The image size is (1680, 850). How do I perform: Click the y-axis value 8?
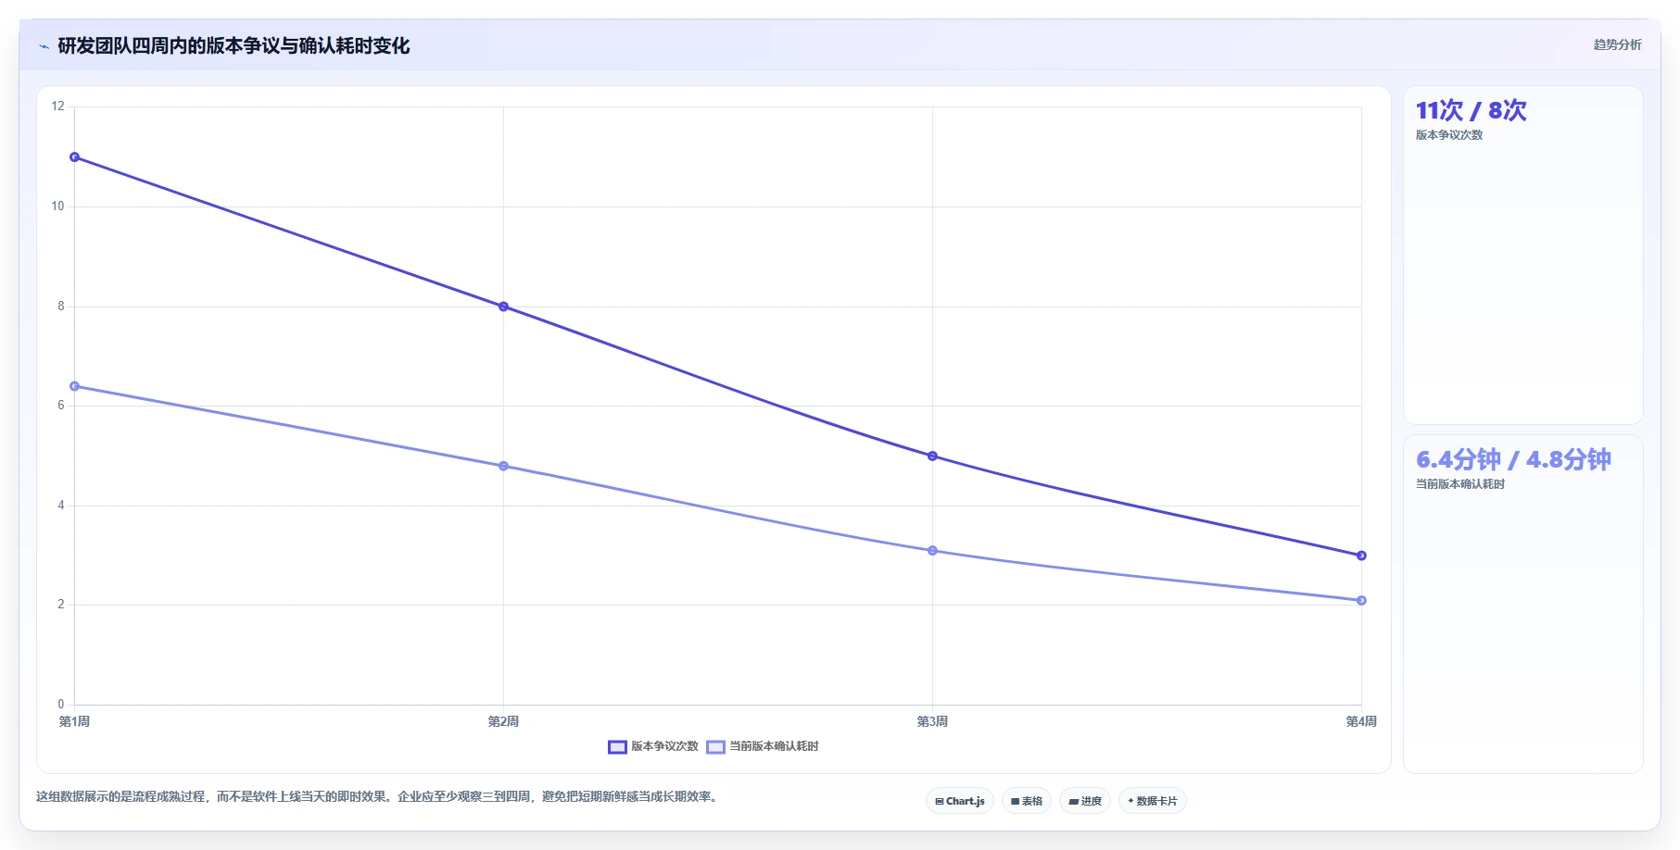61,306
